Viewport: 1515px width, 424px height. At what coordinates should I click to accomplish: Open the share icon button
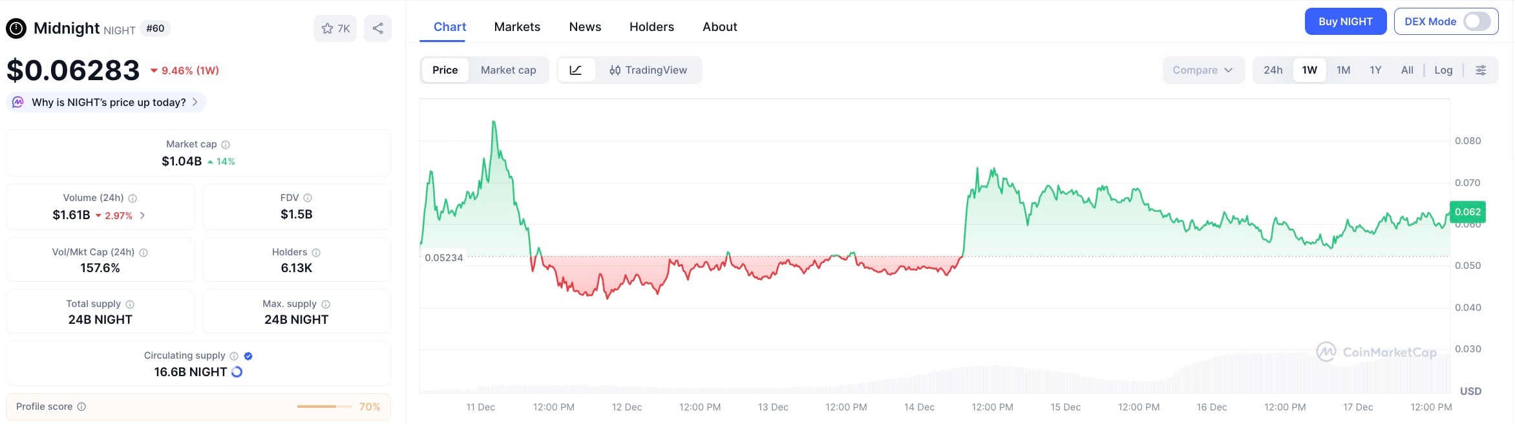378,28
